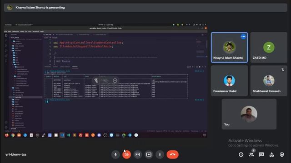Open the host controls shield icon
This screenshot has width=291, height=163.
282,154
